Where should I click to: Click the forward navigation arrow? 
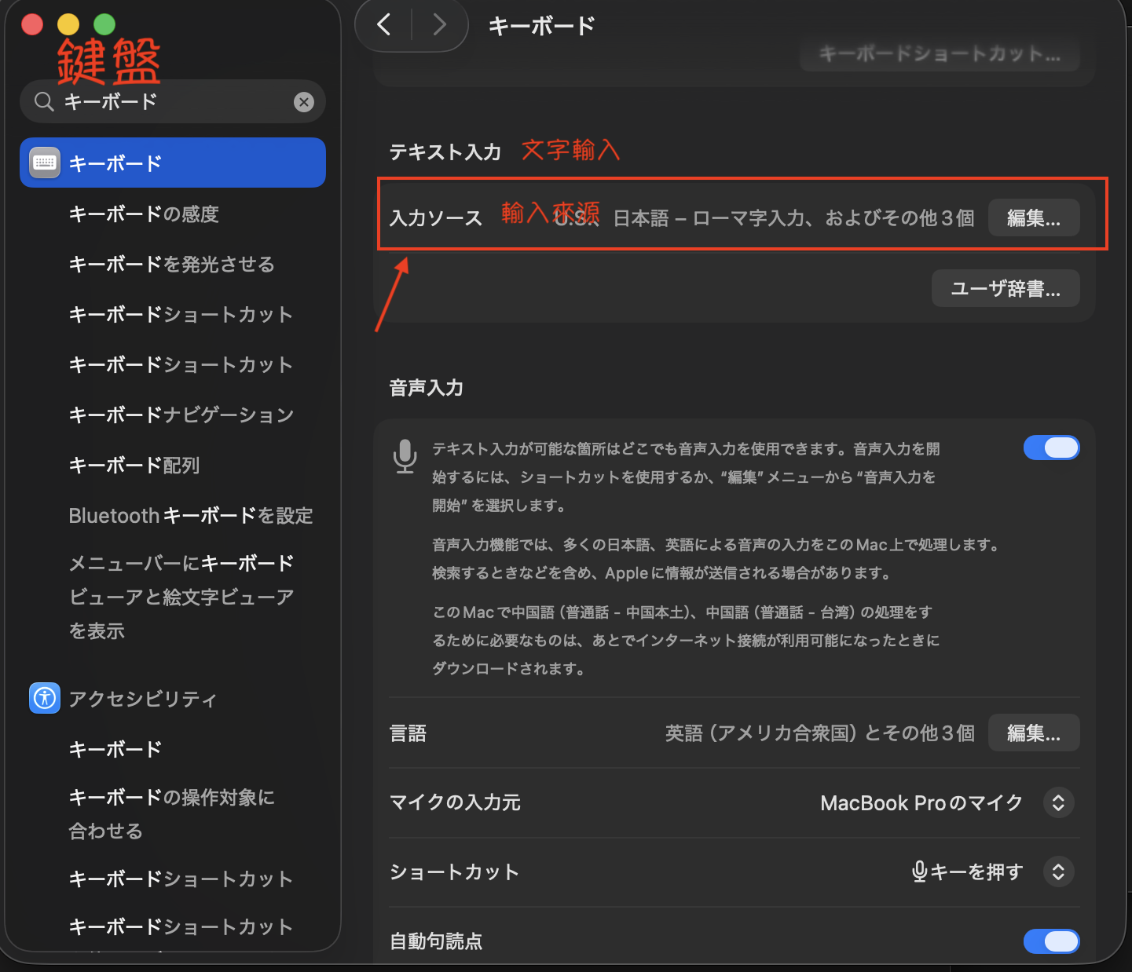pos(439,24)
